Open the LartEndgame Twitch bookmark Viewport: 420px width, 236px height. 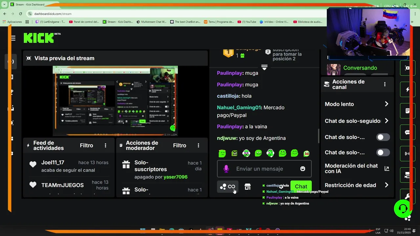click(50, 22)
